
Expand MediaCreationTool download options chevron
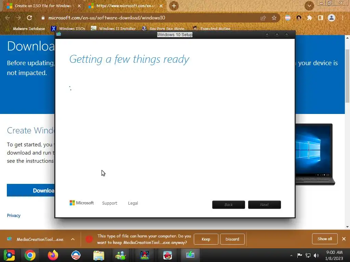tap(73, 239)
